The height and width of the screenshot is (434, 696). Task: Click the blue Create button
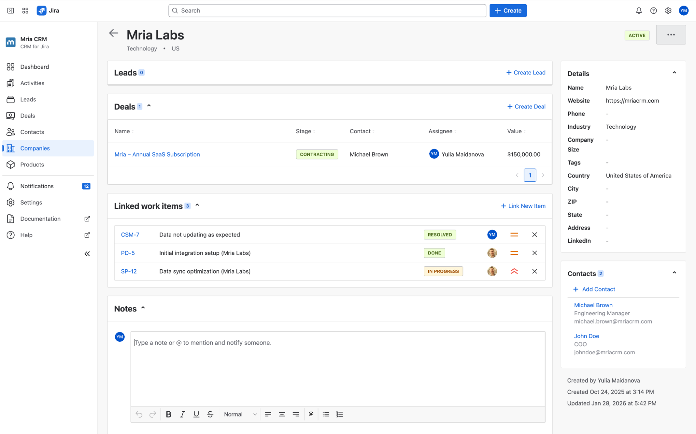508,10
